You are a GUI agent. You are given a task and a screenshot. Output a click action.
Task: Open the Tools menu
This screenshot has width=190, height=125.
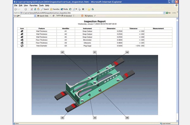click(x=41, y=5)
